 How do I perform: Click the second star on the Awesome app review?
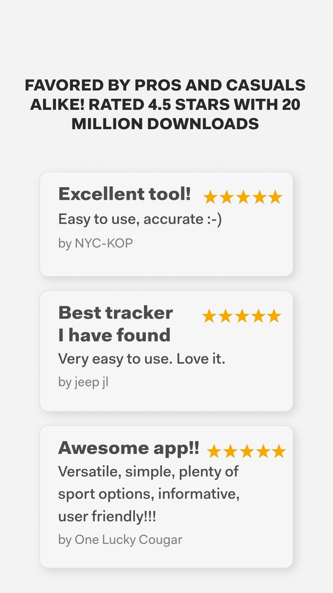230,451
